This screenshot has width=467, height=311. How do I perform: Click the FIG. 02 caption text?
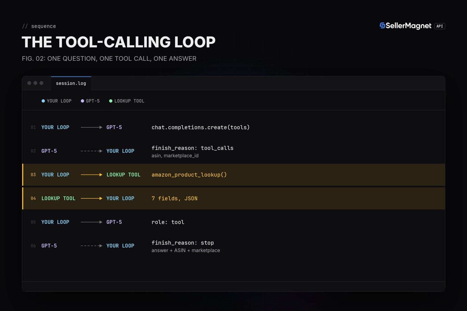pyautogui.click(x=109, y=59)
